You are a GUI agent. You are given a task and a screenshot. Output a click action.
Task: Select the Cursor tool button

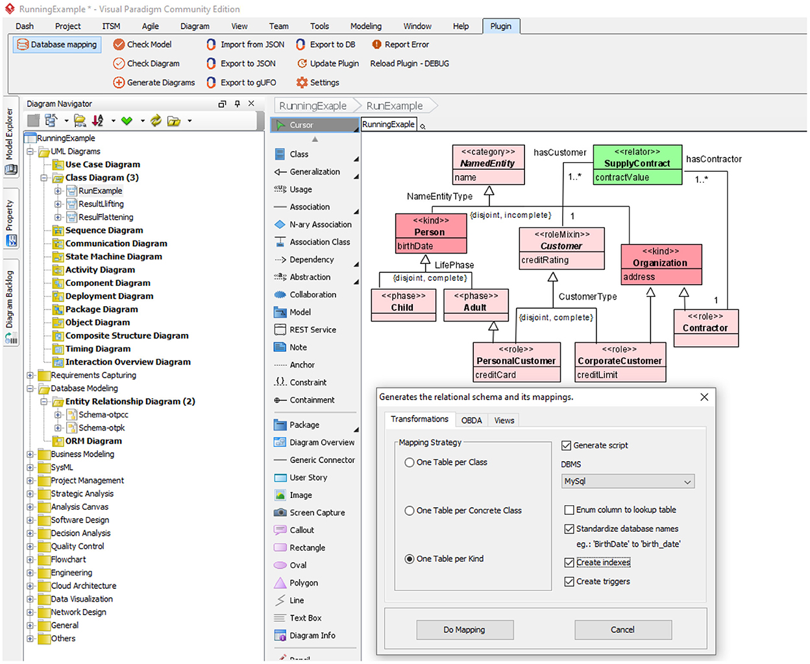click(315, 124)
